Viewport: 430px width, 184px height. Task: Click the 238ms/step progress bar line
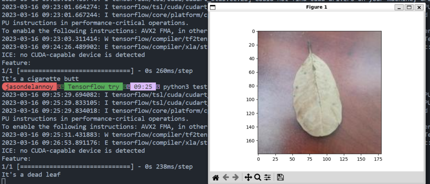coord(97,166)
